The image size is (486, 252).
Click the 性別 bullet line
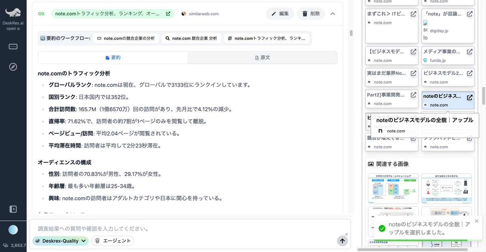(x=105, y=174)
